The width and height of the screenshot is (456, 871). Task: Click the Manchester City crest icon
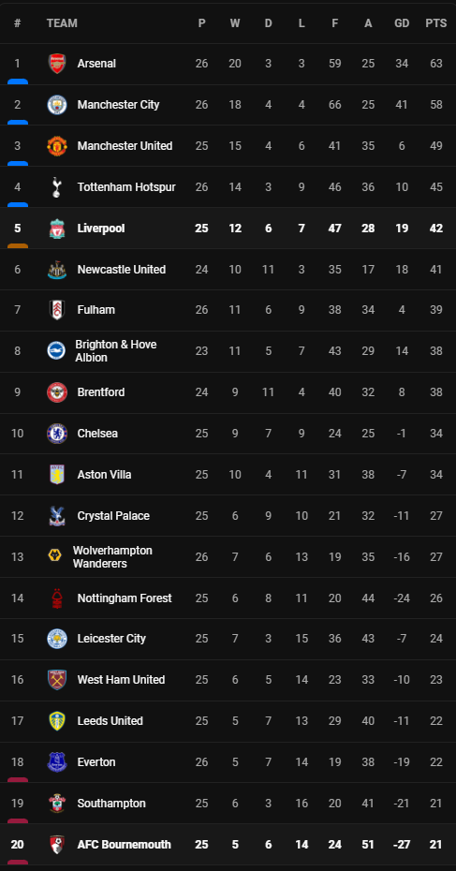click(57, 105)
